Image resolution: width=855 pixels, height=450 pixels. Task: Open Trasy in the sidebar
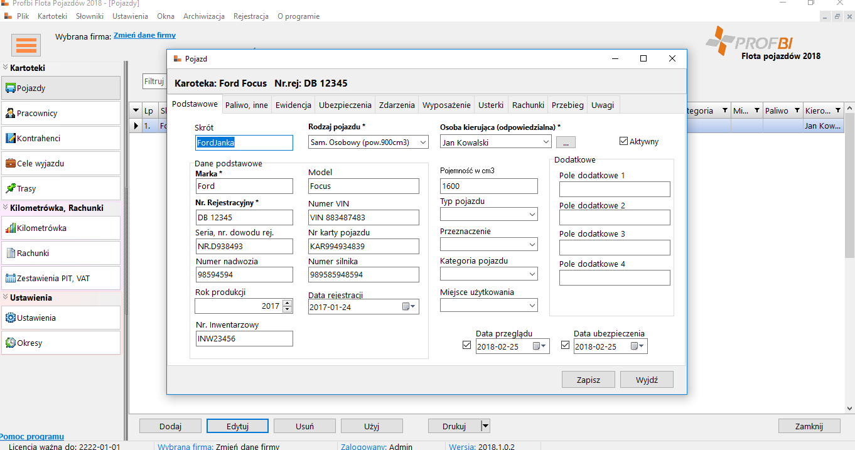pos(61,188)
